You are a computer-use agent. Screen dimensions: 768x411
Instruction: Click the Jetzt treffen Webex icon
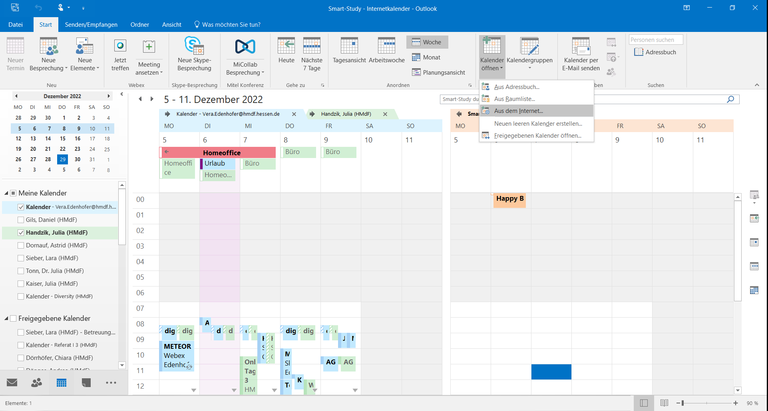pos(120,46)
